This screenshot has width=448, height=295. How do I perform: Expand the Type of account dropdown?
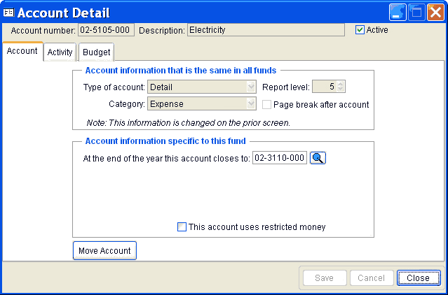(251, 87)
